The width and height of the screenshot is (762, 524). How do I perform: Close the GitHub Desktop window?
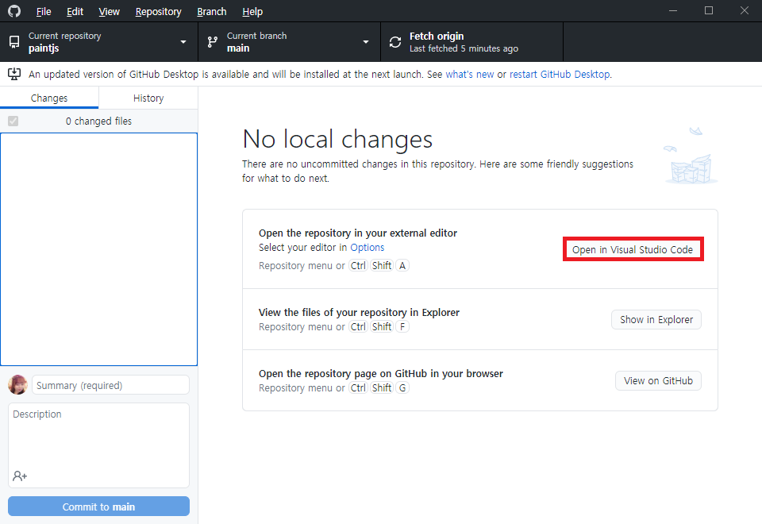pos(744,10)
